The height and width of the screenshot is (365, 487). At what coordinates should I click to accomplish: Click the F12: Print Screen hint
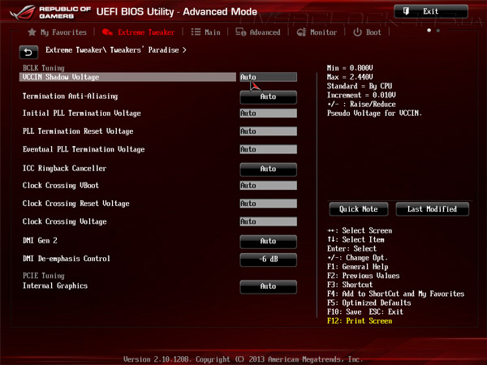(x=360, y=321)
